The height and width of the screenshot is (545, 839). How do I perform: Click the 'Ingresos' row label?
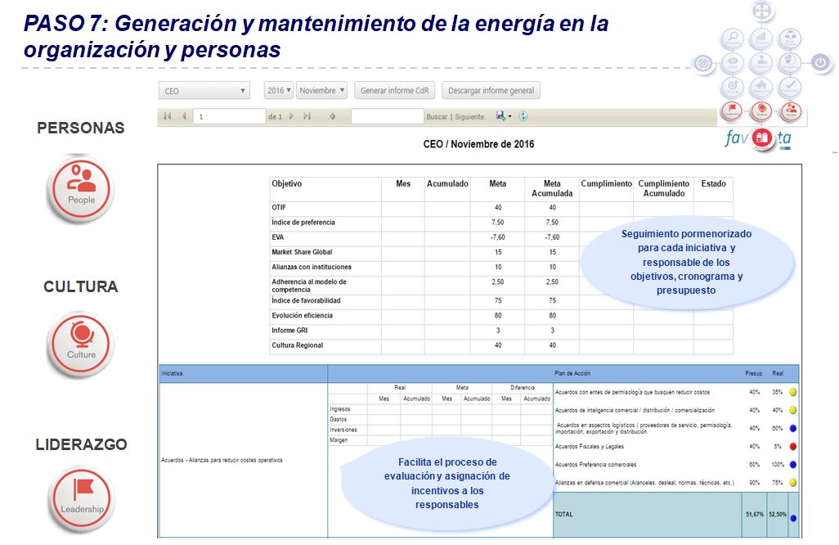click(x=340, y=409)
